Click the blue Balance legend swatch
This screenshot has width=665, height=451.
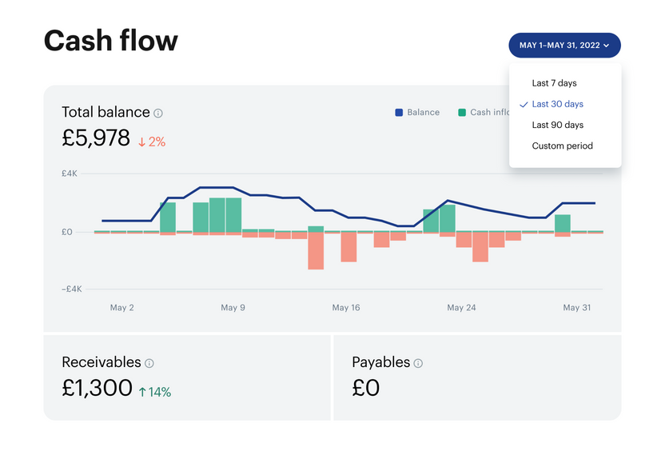click(399, 113)
